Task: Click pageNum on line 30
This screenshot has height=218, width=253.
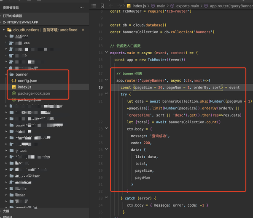Action: click(143, 178)
